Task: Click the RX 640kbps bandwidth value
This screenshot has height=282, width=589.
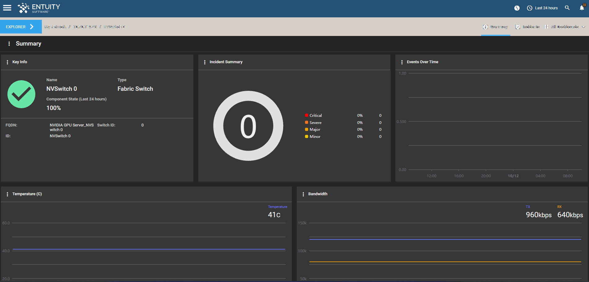Action: (570, 215)
